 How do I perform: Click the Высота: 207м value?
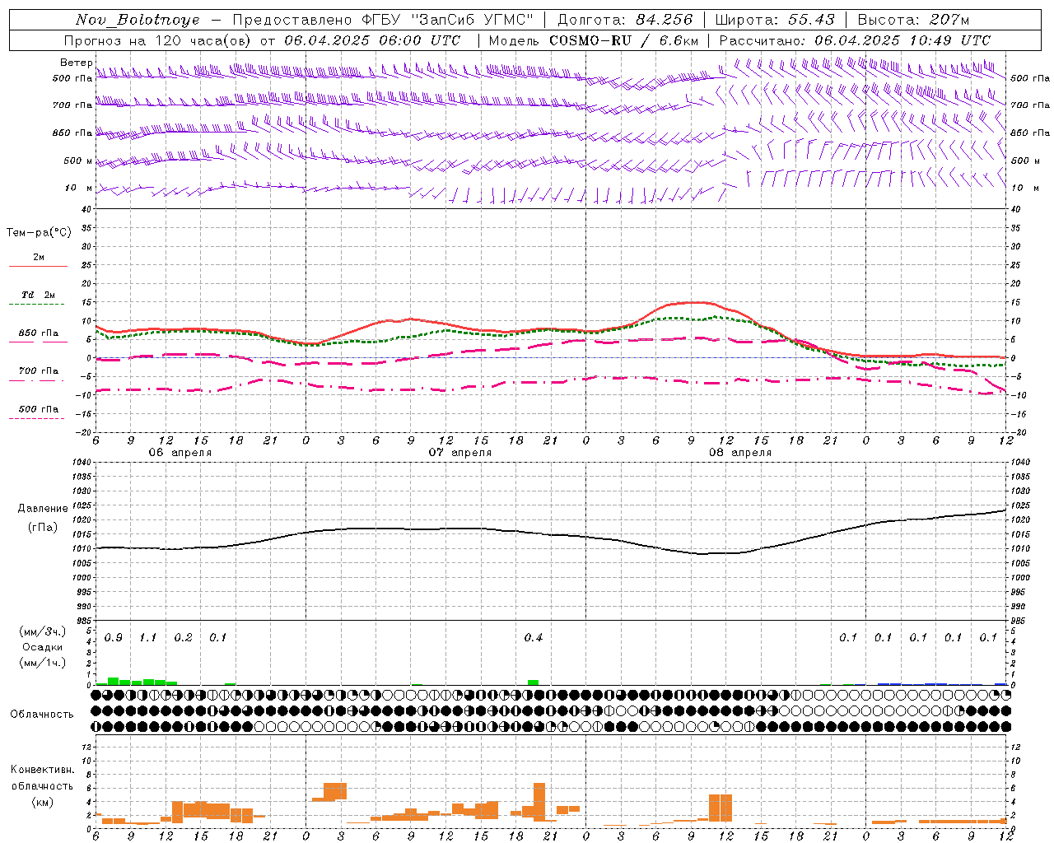(x=913, y=20)
